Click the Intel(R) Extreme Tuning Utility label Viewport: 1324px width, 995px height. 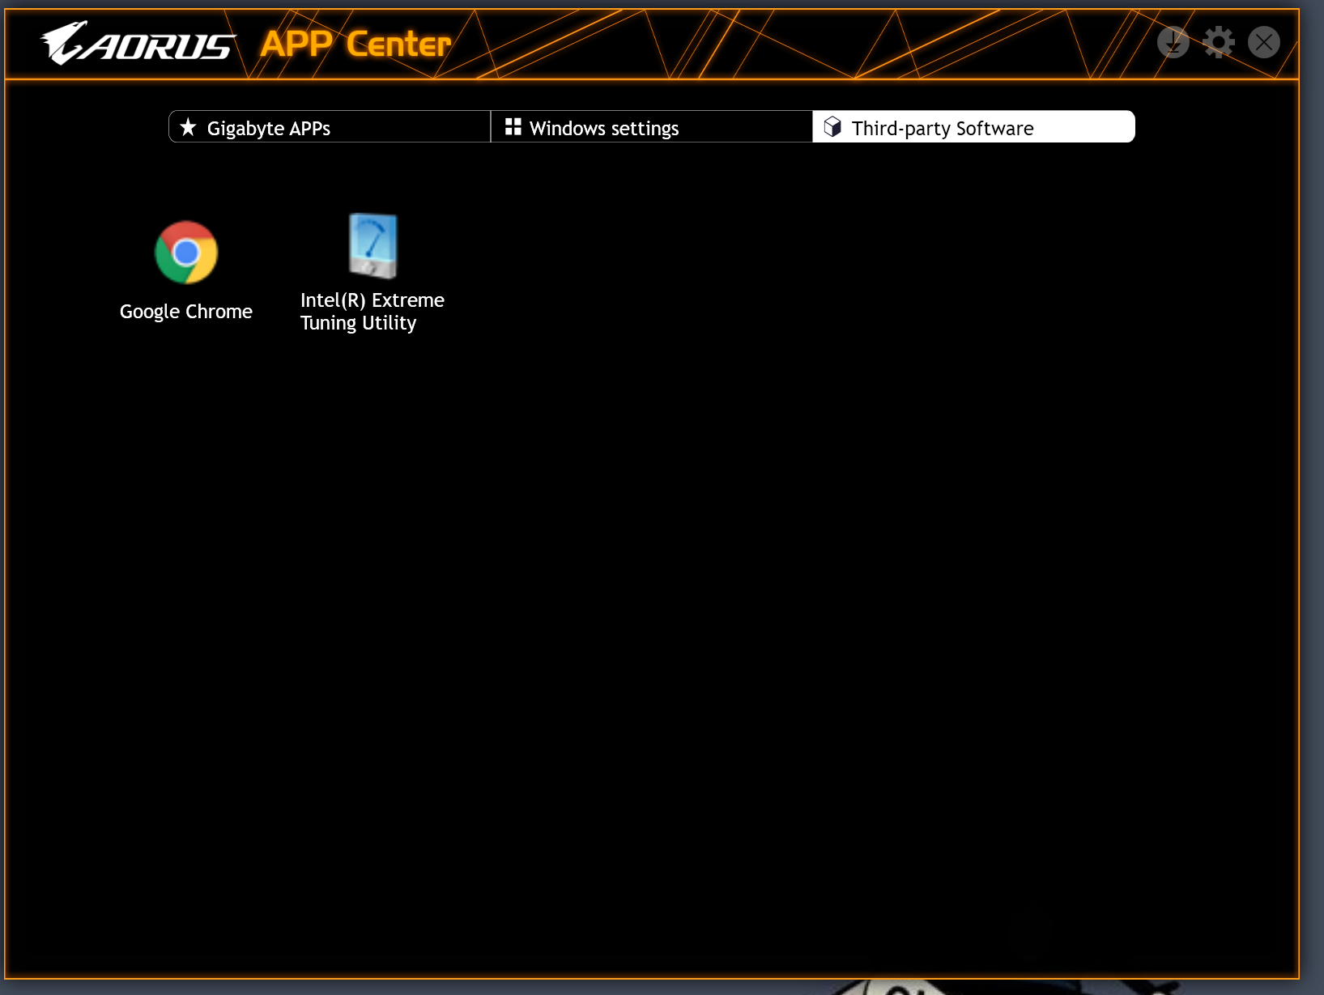coord(373,312)
